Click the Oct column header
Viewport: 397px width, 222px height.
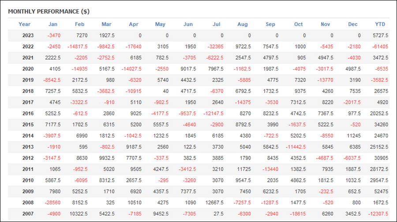pyautogui.click(x=298, y=24)
